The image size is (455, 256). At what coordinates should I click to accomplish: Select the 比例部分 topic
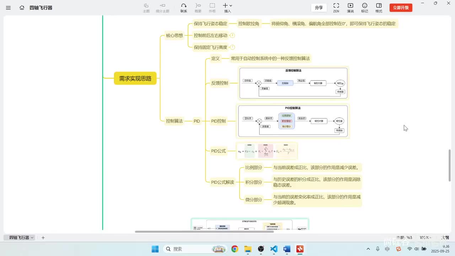[254, 167]
